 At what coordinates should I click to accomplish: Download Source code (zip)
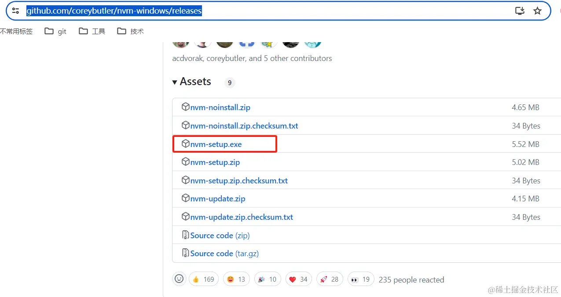coord(220,236)
